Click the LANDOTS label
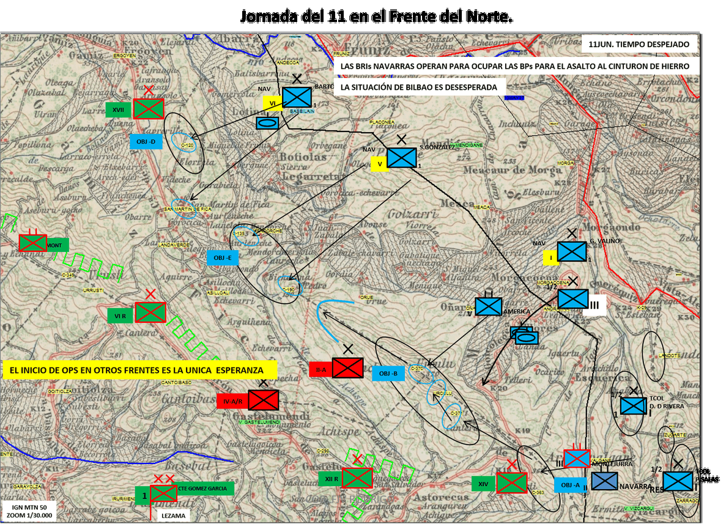 tap(670, 355)
